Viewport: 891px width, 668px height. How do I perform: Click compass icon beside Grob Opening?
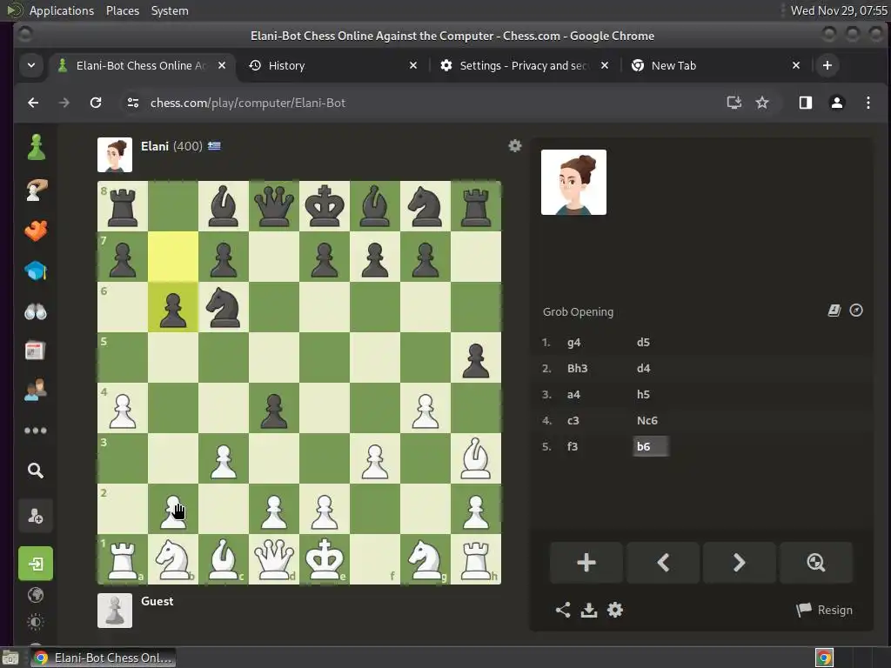tap(856, 311)
